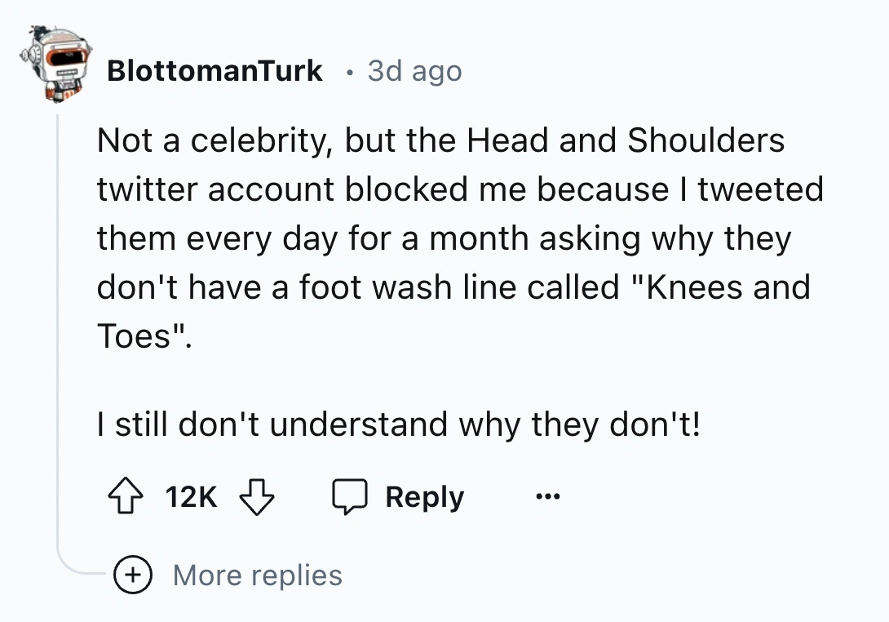Screen dimensions: 889x622
Task: Open the three-dot more options menu
Action: click(x=548, y=497)
